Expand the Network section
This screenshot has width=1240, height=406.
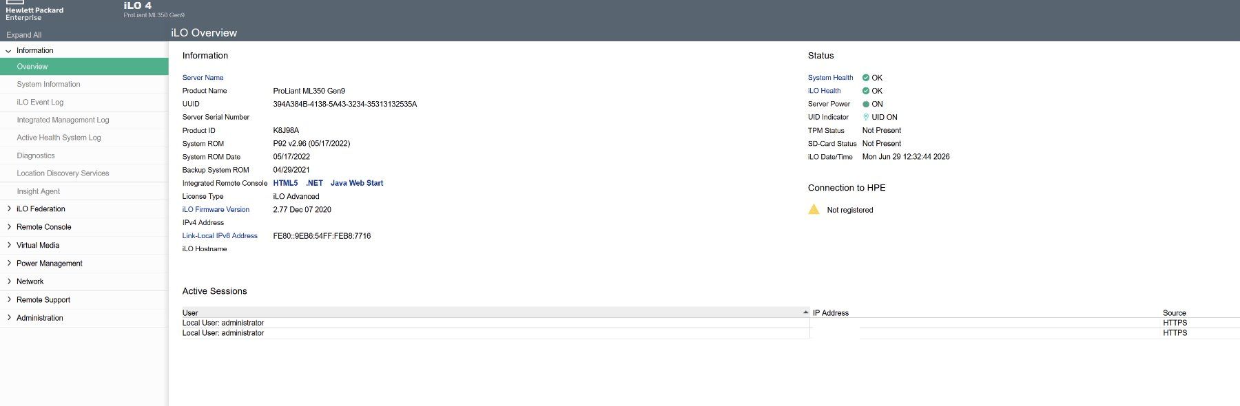pos(8,281)
